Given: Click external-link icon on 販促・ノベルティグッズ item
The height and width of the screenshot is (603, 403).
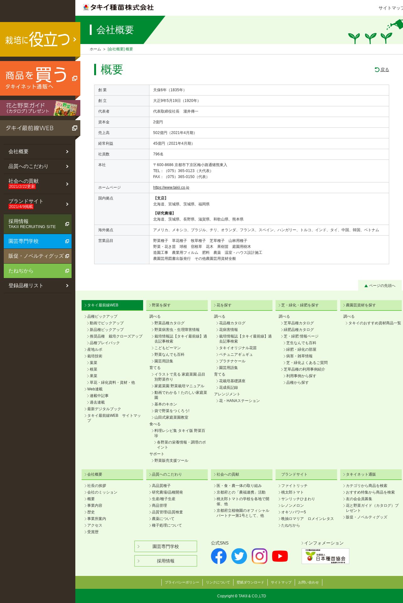Looking at the screenshot, I should click(x=67, y=256).
